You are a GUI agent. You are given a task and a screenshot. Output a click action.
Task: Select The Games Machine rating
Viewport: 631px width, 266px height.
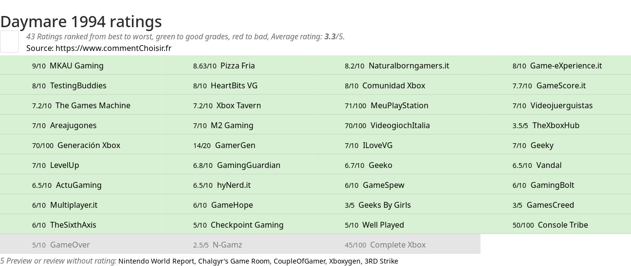click(93, 105)
